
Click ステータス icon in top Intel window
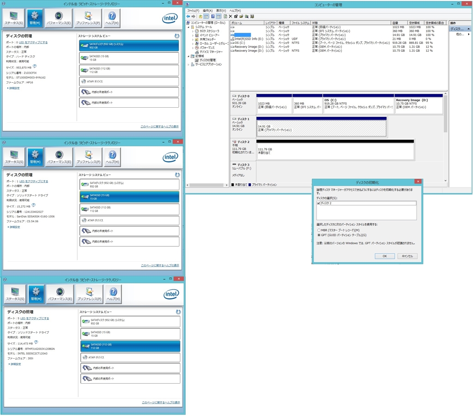(14, 18)
